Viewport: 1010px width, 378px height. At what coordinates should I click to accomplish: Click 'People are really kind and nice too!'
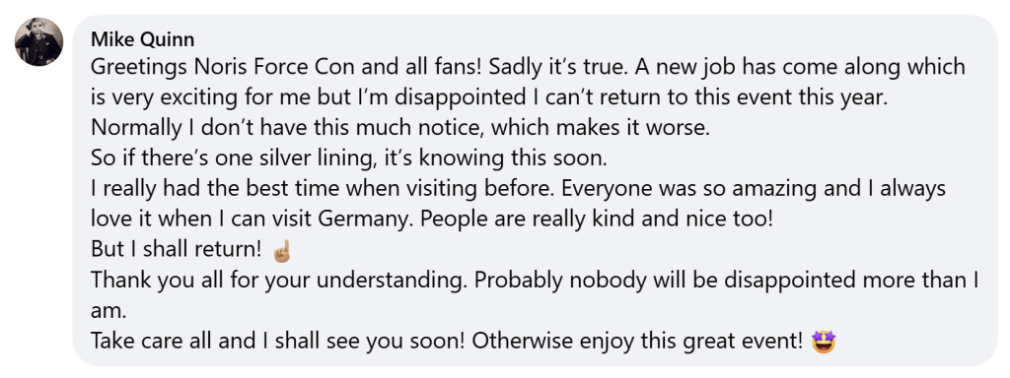click(597, 220)
